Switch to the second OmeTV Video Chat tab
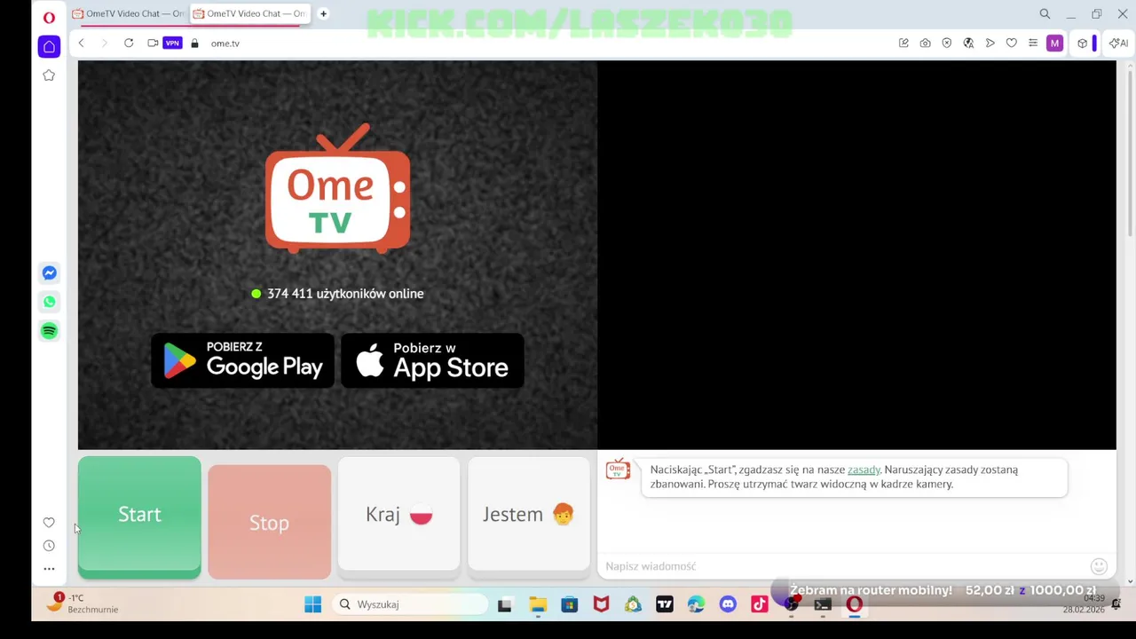 (x=249, y=13)
